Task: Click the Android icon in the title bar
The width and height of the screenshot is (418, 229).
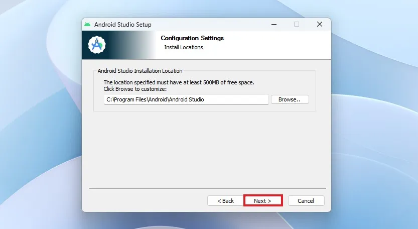Action: [x=87, y=25]
